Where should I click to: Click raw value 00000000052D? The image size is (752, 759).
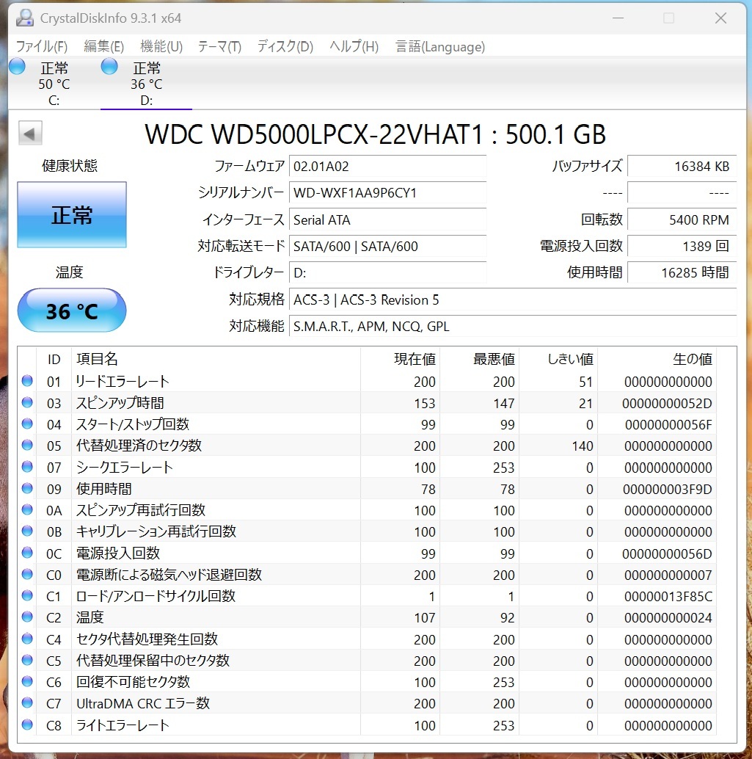click(667, 403)
